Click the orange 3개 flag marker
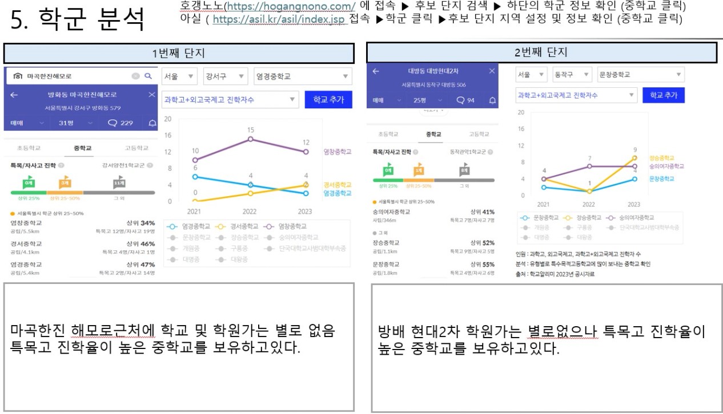This screenshot has height=414, width=723. pos(65,182)
